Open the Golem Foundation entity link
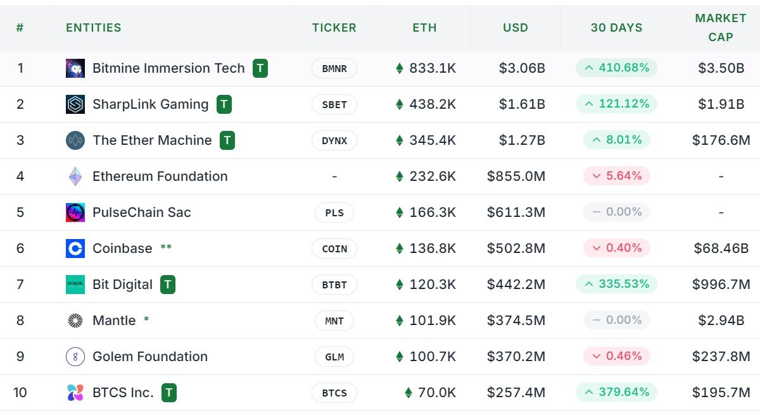 tap(150, 357)
